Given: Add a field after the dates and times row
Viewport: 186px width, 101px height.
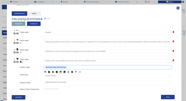Looking at the screenshot, I should pyautogui.click(x=15, y=62).
